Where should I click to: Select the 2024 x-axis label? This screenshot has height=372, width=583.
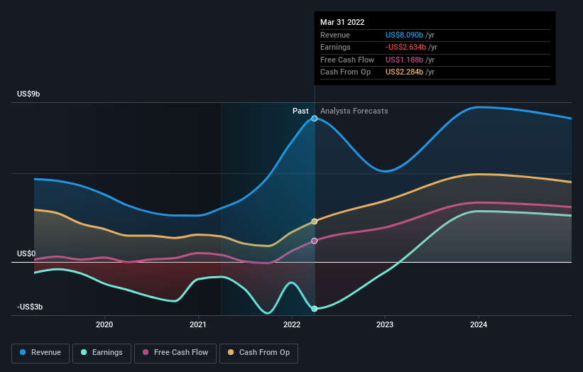[479, 324]
